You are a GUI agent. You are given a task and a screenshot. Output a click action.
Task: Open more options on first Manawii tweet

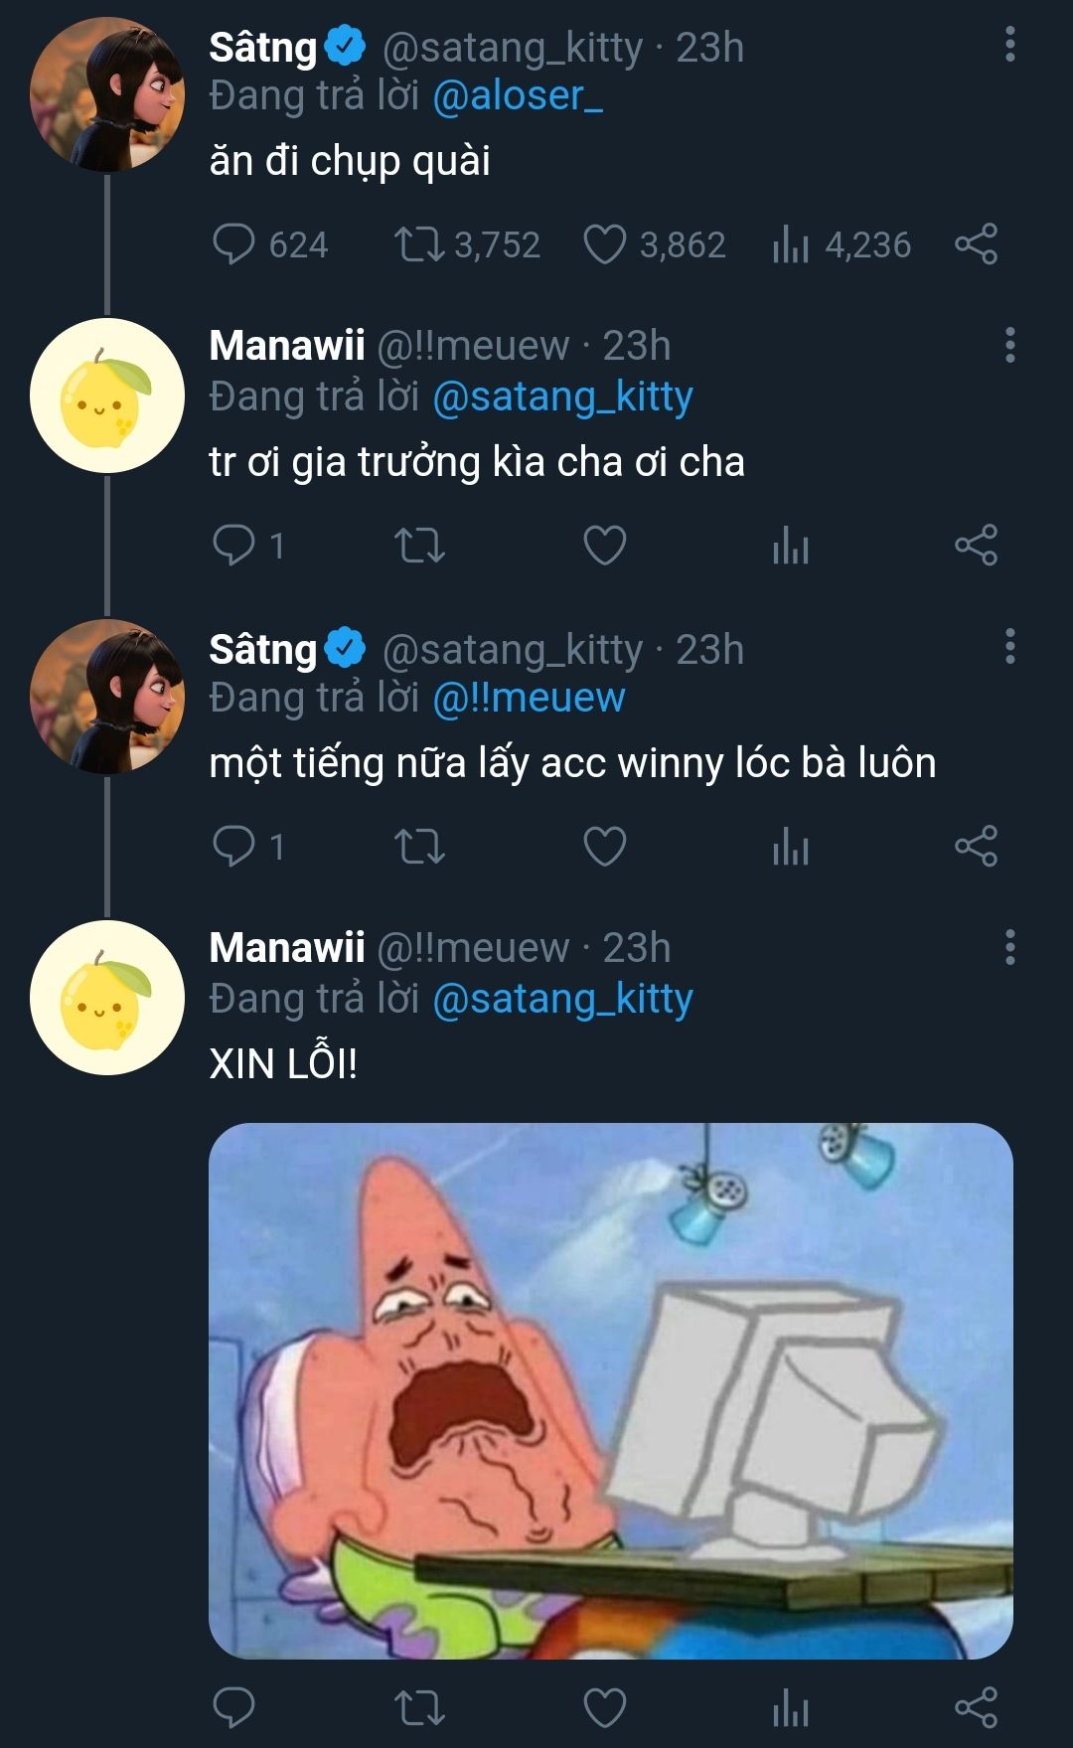coord(1009,345)
